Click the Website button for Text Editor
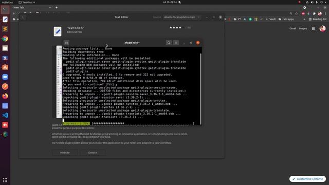 coord(65,153)
